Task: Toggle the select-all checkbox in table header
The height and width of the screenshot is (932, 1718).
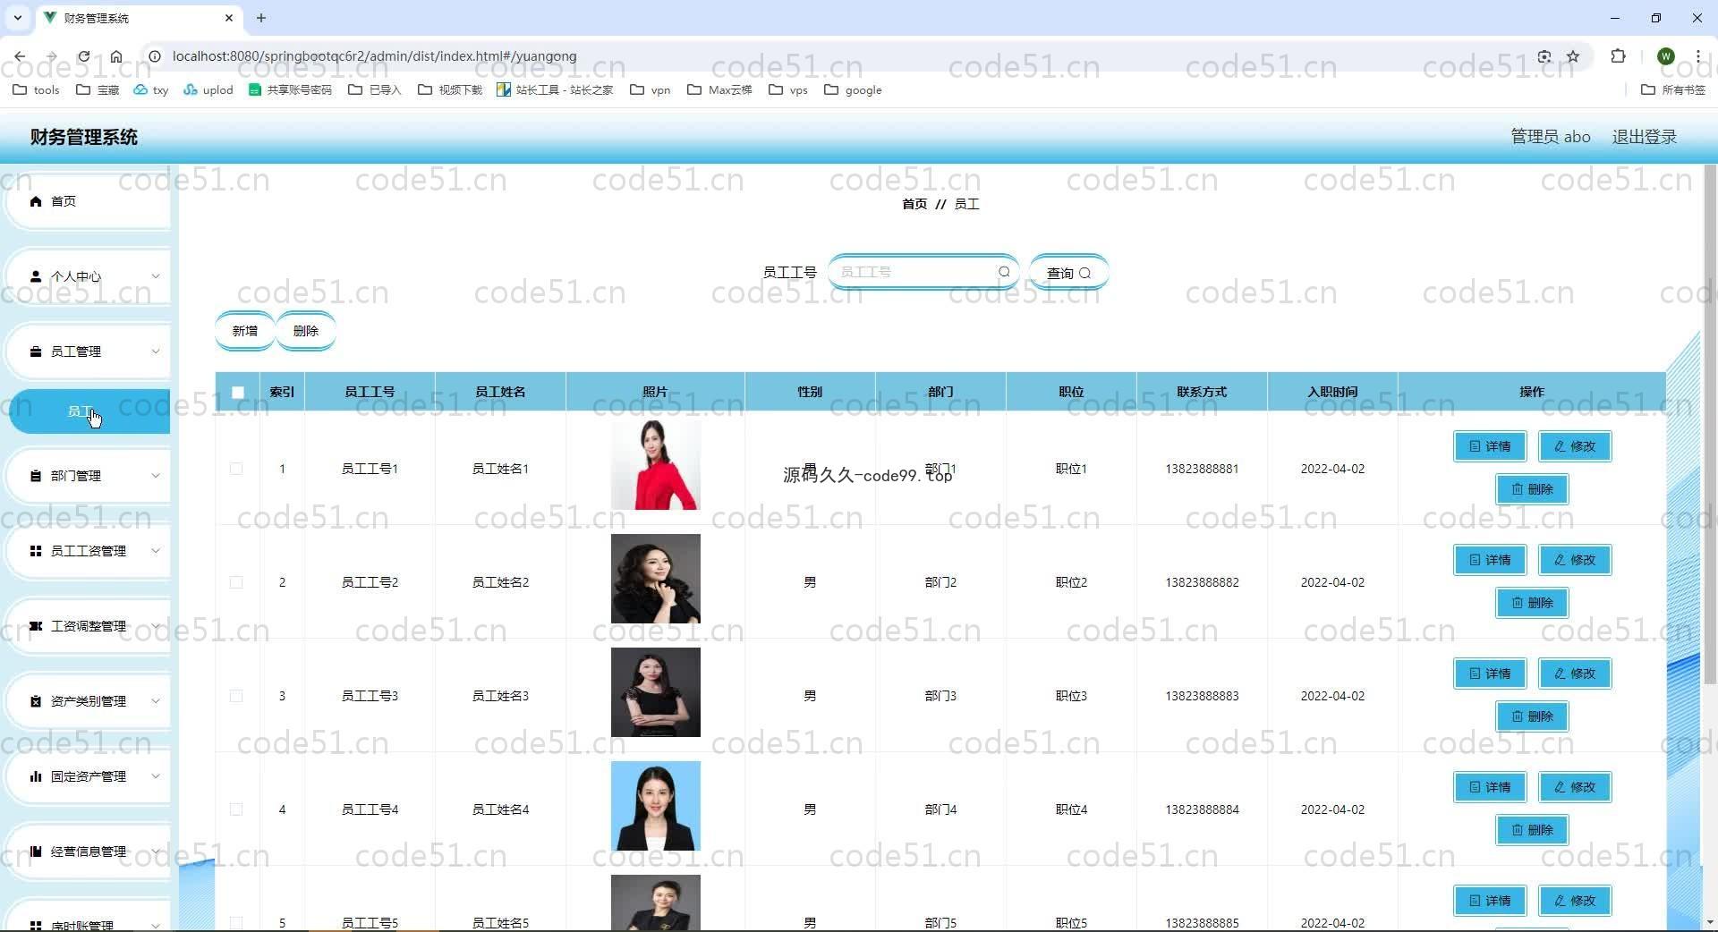Action: (x=238, y=392)
